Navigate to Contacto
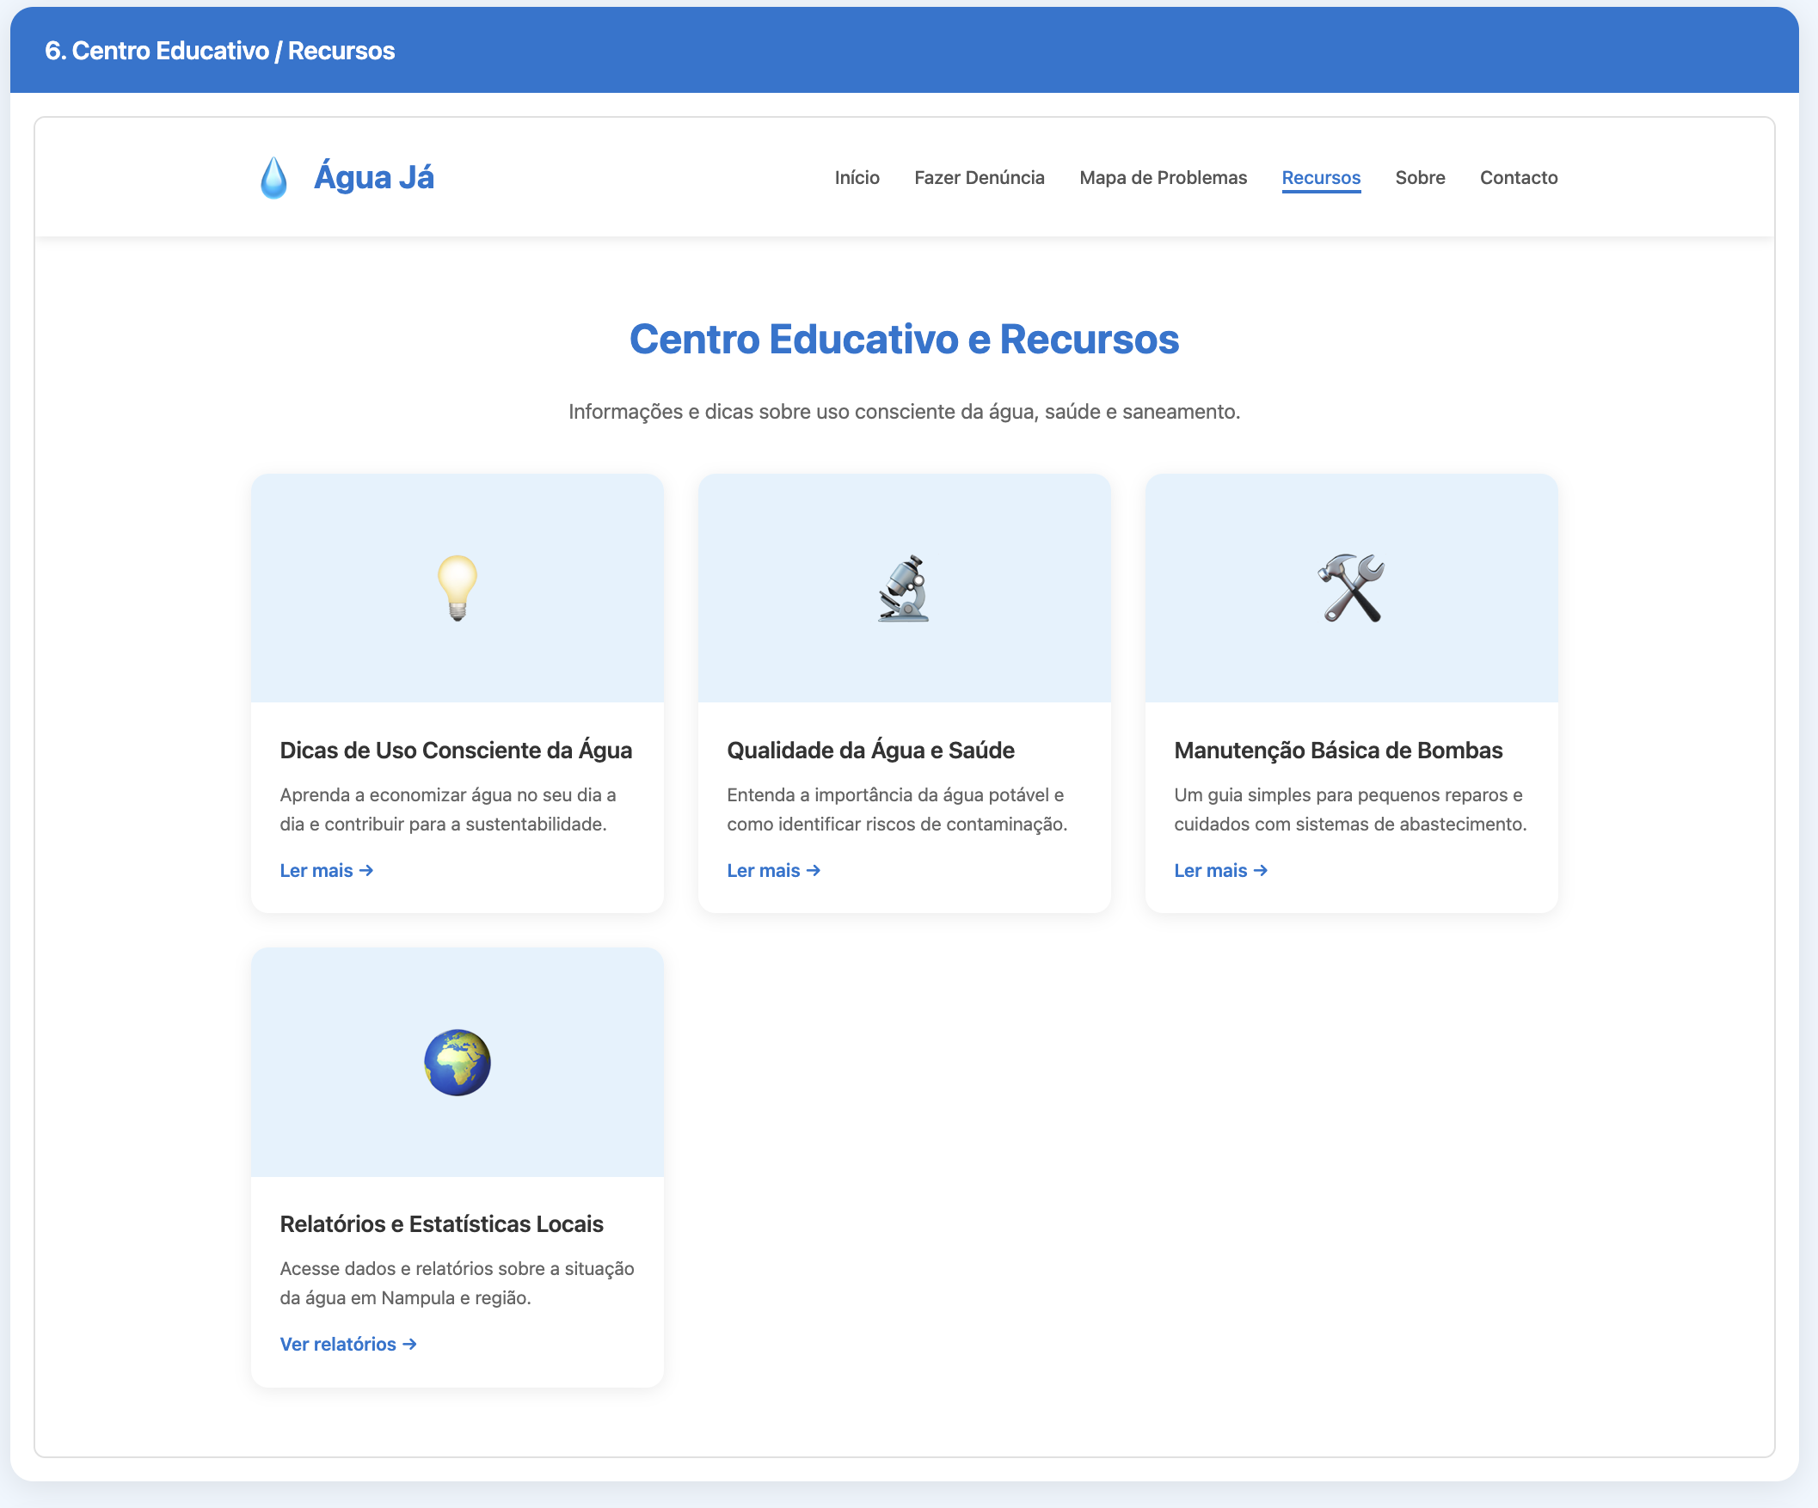 click(1519, 177)
